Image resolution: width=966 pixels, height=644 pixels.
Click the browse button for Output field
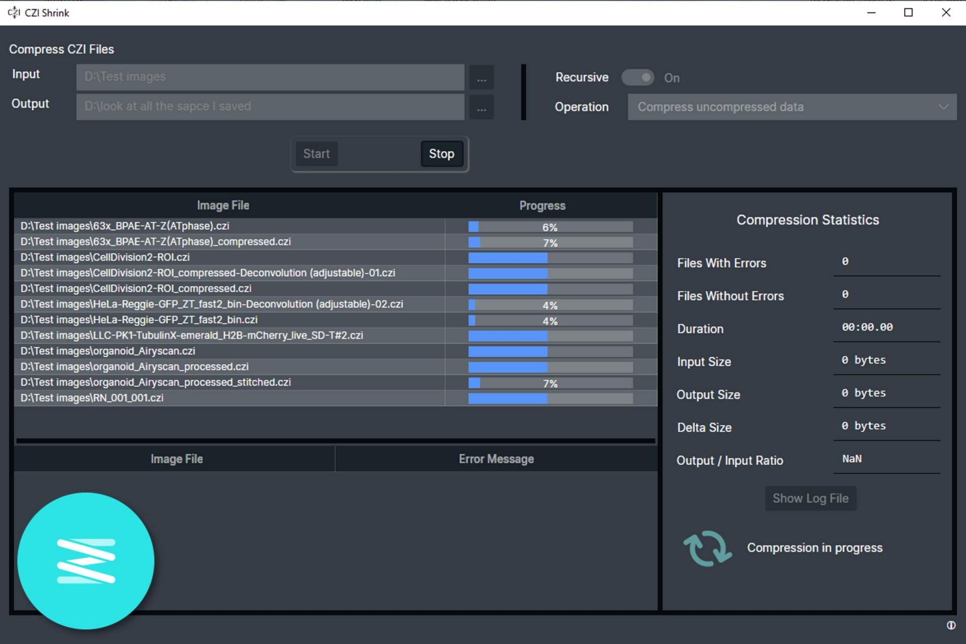tap(481, 106)
